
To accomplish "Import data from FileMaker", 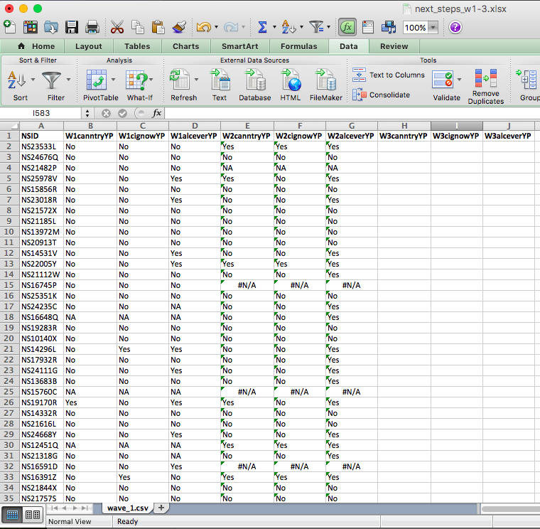I will tap(325, 79).
